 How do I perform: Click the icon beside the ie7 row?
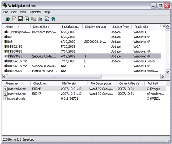point(6,37)
